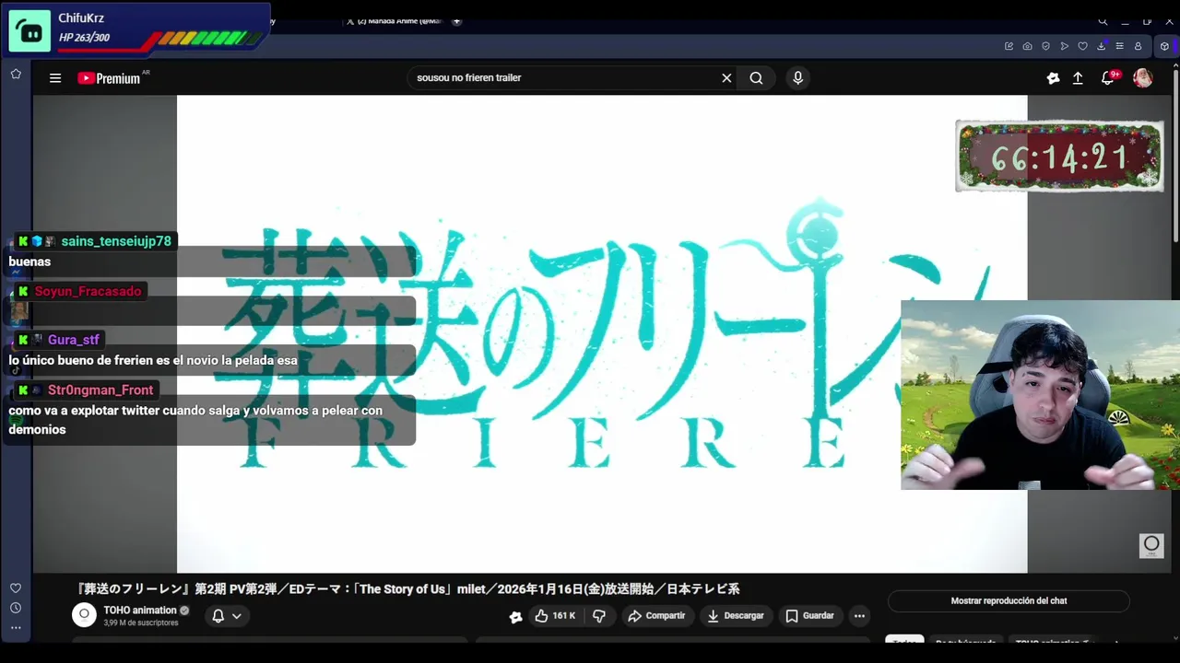This screenshot has height=663, width=1180.
Task: Click the 66:14:21 countdown timer overlay
Action: [x=1059, y=157]
